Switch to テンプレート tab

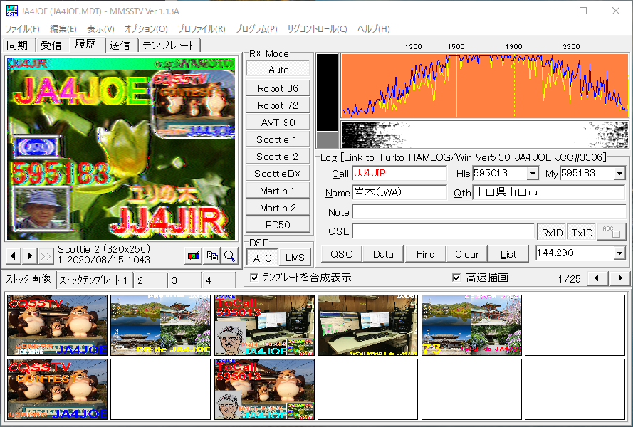(169, 46)
